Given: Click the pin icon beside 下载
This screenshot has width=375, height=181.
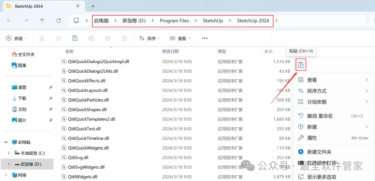Looking at the screenshot, I should click(50, 99).
